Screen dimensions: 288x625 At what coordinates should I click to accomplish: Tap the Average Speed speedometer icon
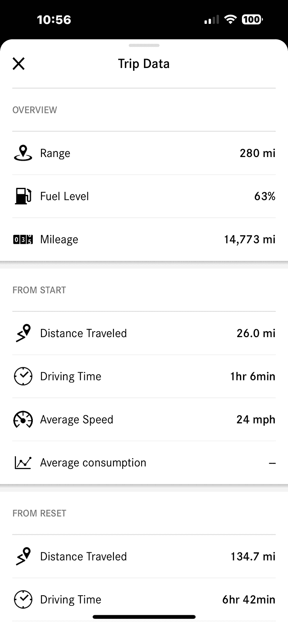pos(23,420)
